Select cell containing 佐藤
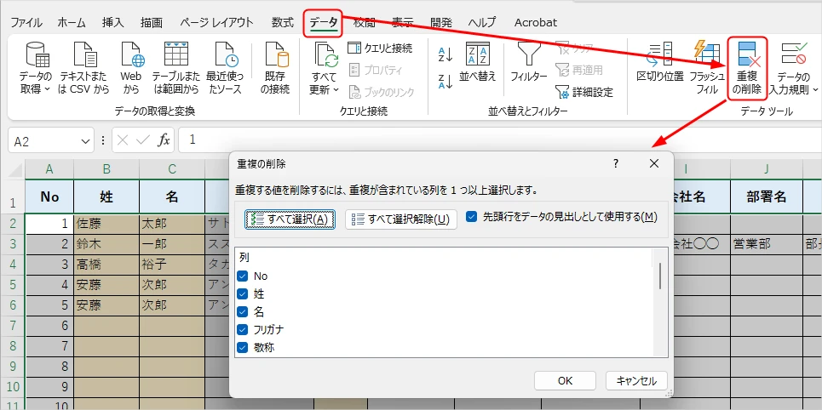Screen dimensions: 822x410 tap(106, 224)
